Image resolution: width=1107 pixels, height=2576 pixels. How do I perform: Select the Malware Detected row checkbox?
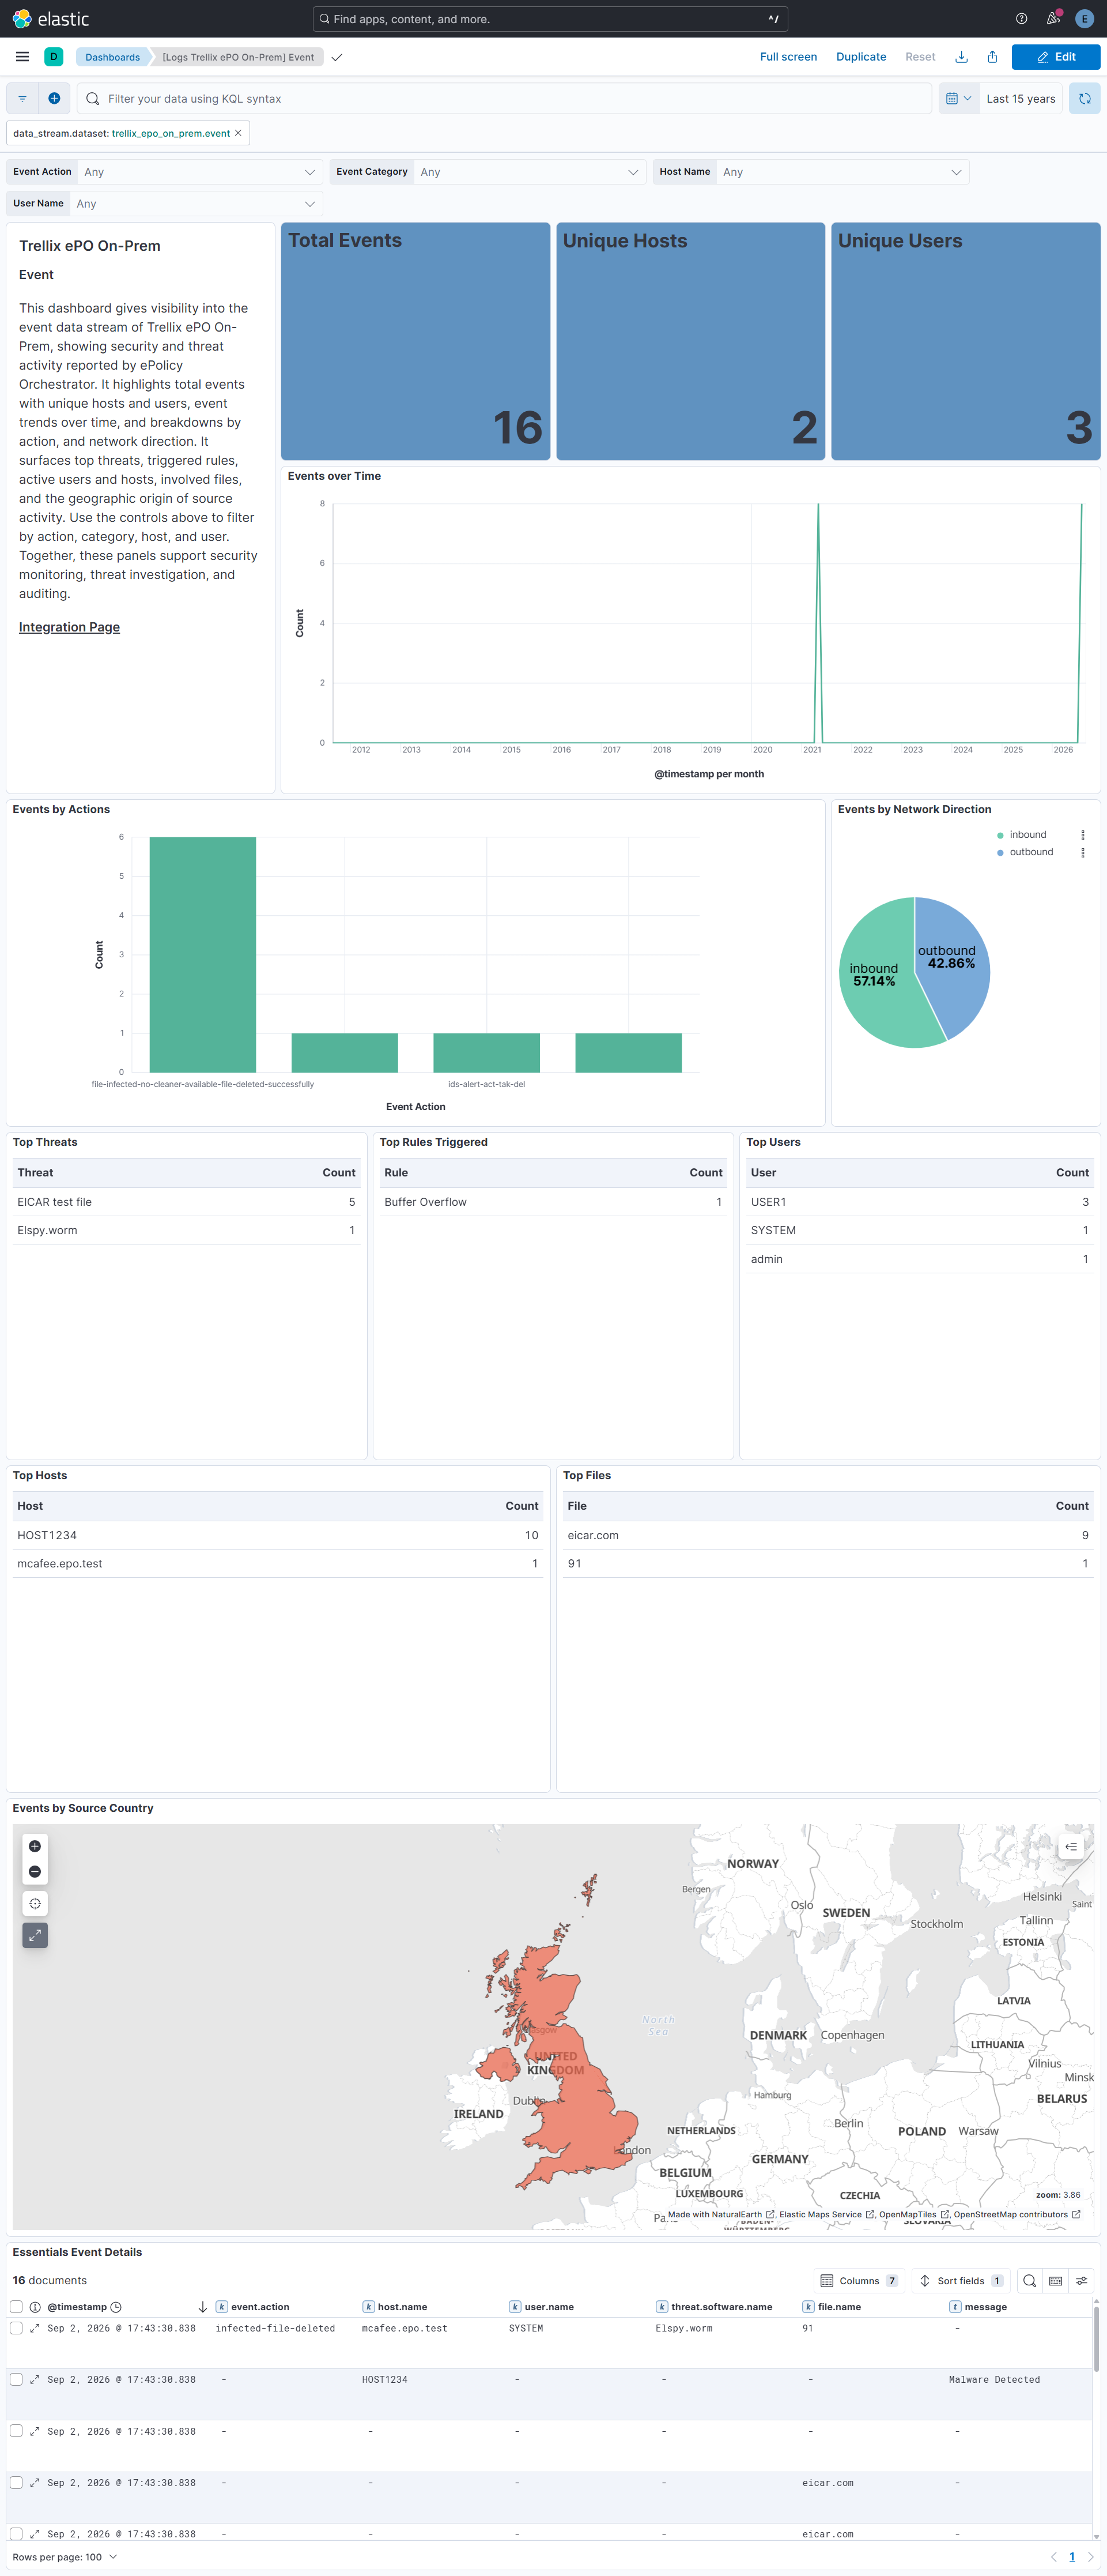tap(16, 2380)
